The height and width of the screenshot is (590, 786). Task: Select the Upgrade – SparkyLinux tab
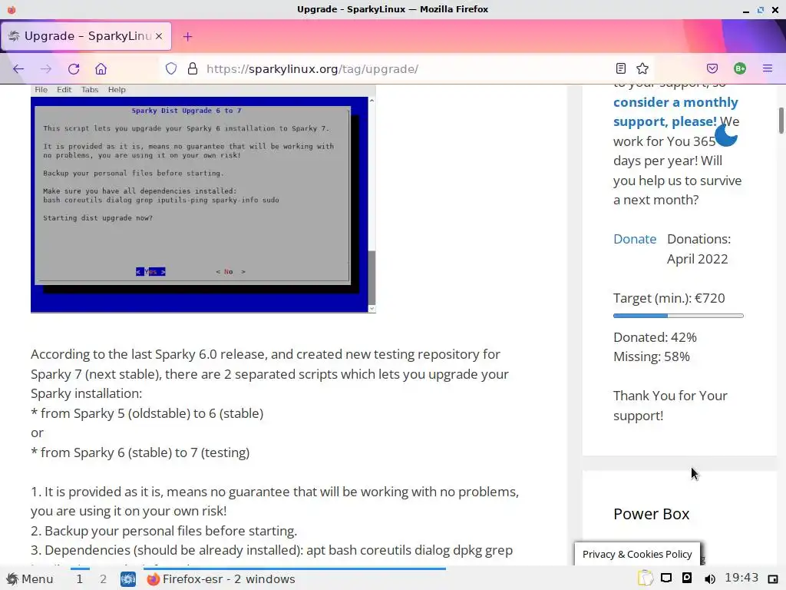tap(86, 36)
